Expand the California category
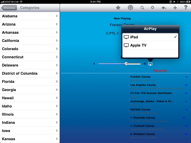191x143 pixels. click(30, 41)
